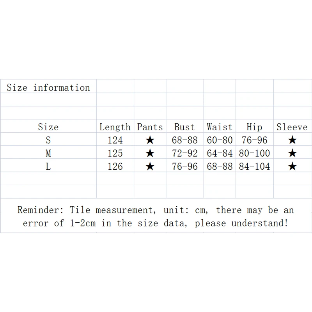Select the Pants column header
Screen dimensions: 312x312
(x=150, y=127)
